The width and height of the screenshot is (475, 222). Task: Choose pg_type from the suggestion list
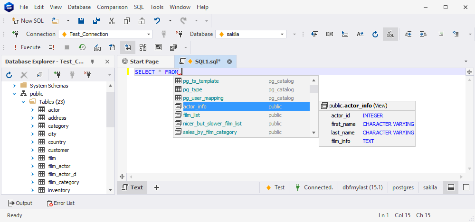point(241,90)
